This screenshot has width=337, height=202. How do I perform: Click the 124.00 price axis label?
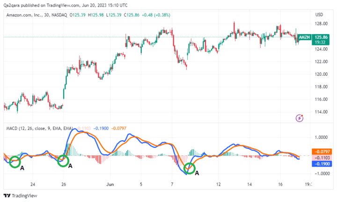pyautogui.click(x=321, y=49)
